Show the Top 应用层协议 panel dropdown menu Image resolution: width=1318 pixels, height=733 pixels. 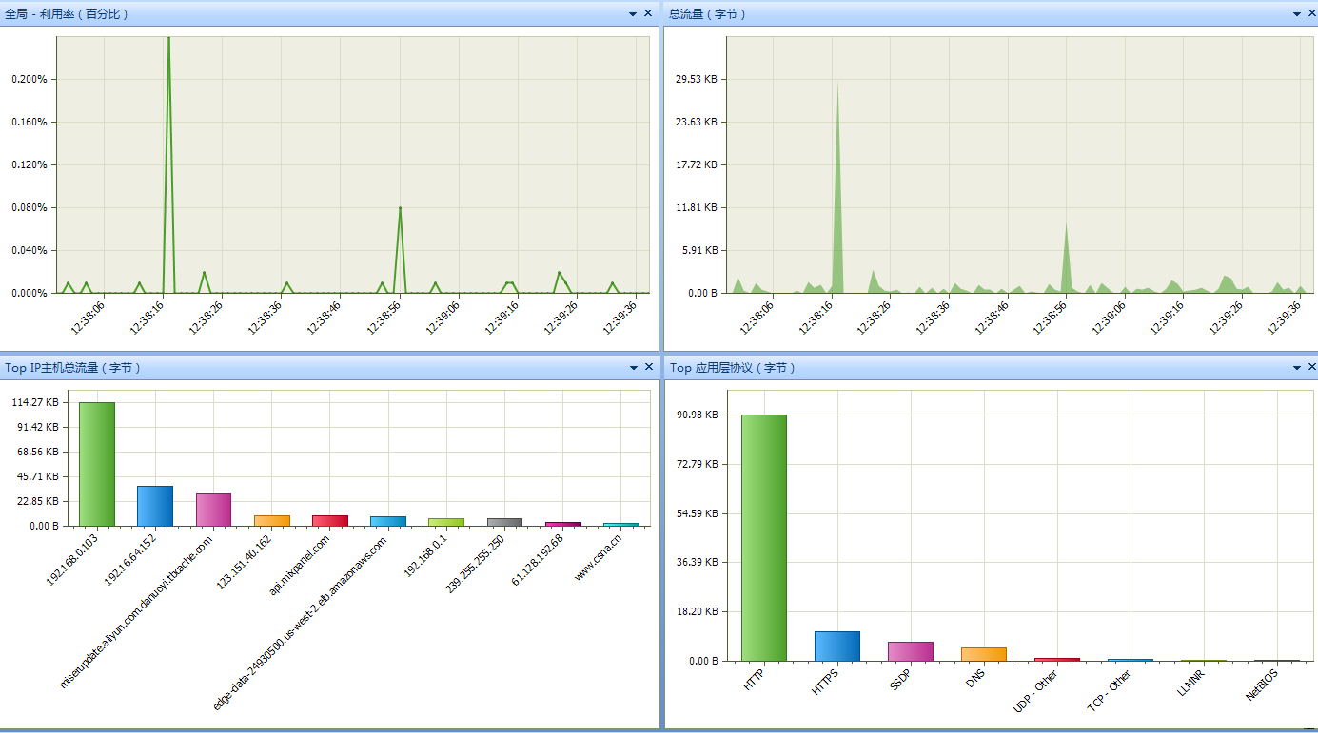coord(1297,368)
